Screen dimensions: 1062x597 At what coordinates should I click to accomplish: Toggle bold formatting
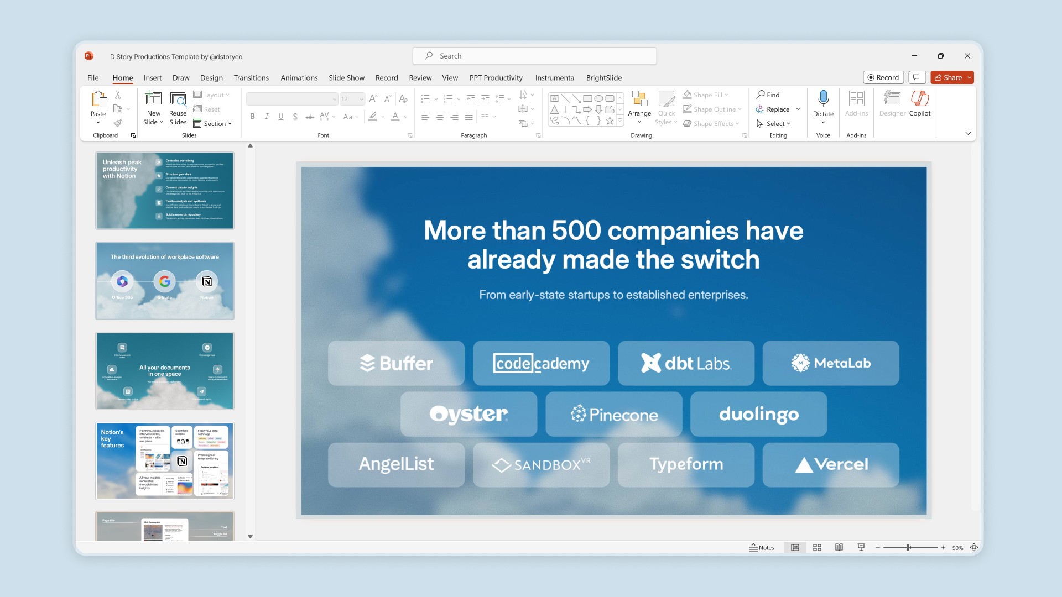tap(252, 117)
